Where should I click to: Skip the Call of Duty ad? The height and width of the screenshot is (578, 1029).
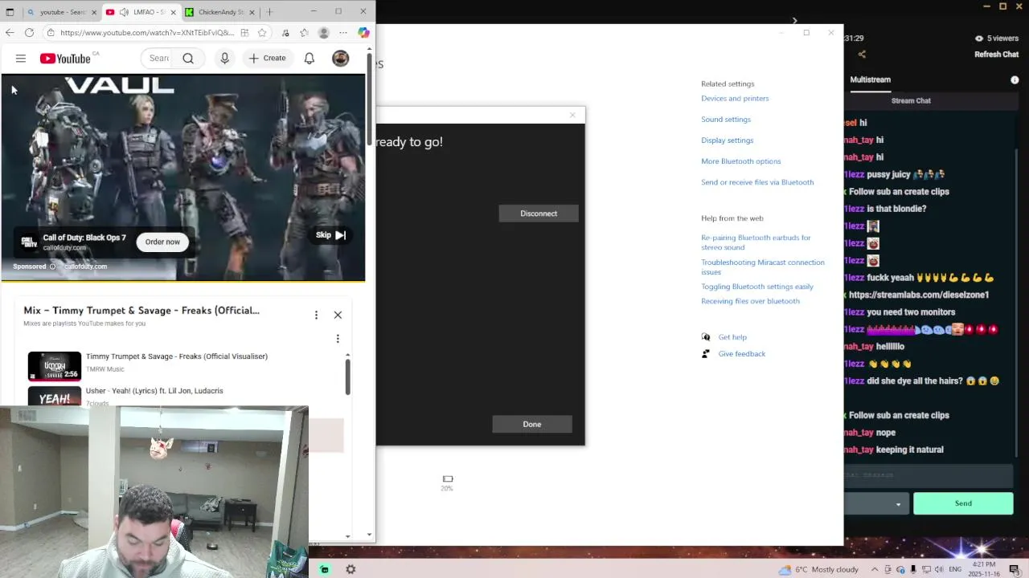pyautogui.click(x=330, y=235)
